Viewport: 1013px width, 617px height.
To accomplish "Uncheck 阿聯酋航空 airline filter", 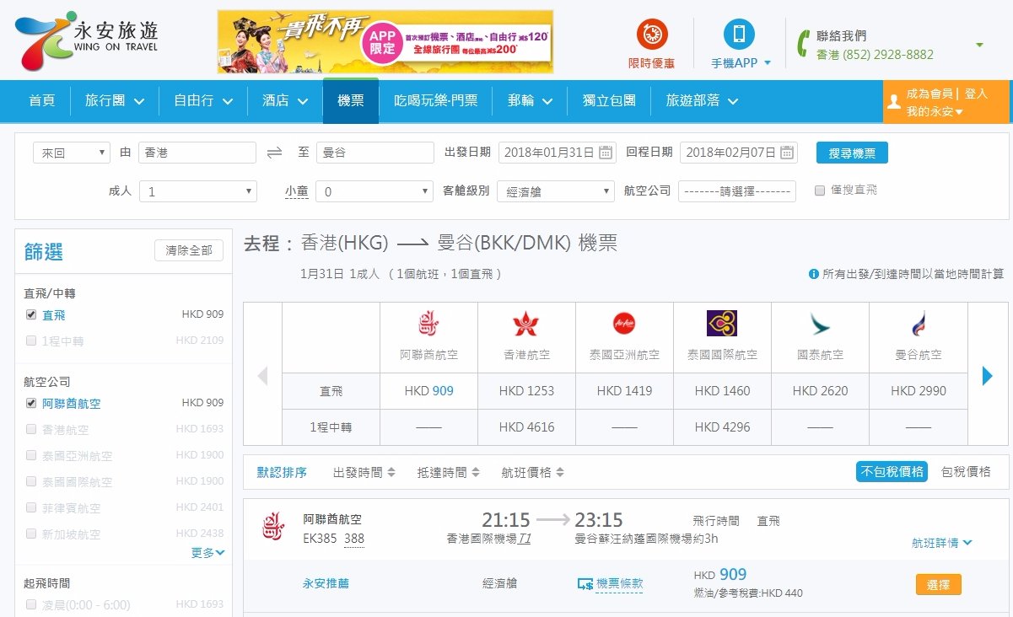I will 31,403.
